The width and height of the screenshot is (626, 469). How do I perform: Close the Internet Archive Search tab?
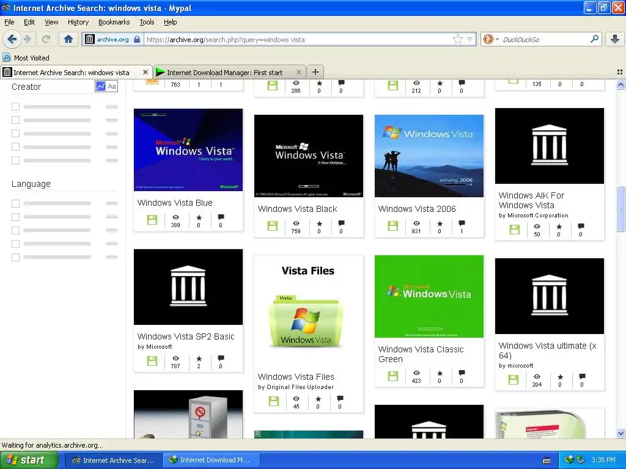(x=145, y=72)
